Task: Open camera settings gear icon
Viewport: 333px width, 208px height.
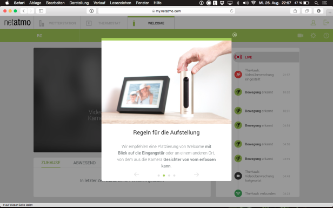Action: click(x=313, y=36)
